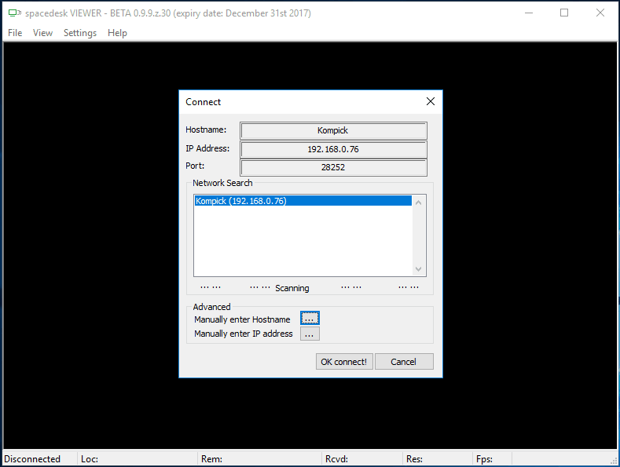Click the Port field showing 28252
The width and height of the screenshot is (620, 467).
(333, 167)
